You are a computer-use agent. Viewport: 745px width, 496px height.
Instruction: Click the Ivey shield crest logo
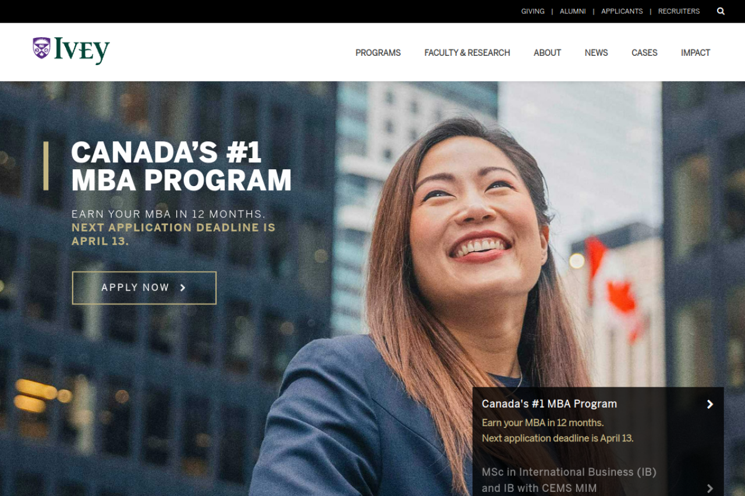point(41,48)
